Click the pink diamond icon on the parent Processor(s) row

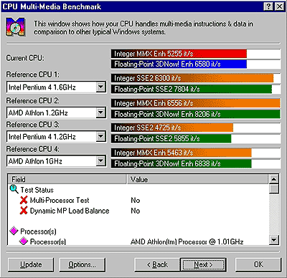pos(14,231)
